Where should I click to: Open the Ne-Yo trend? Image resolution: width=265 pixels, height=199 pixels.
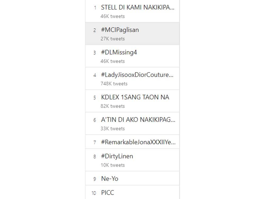(x=110, y=178)
